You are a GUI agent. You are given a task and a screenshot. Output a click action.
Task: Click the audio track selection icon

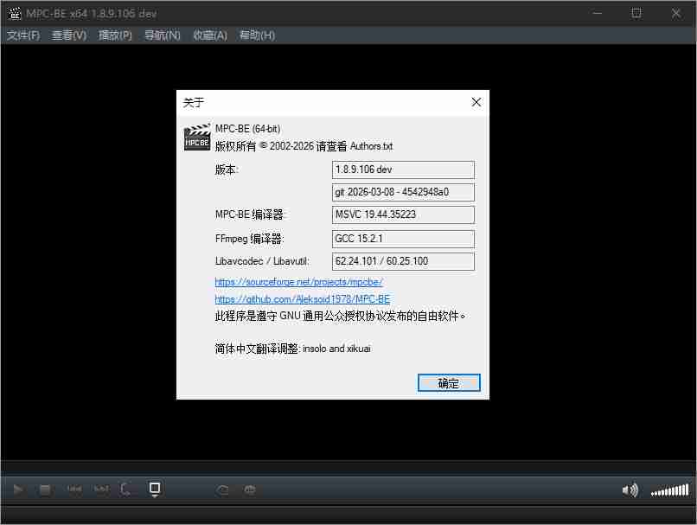coord(223,490)
